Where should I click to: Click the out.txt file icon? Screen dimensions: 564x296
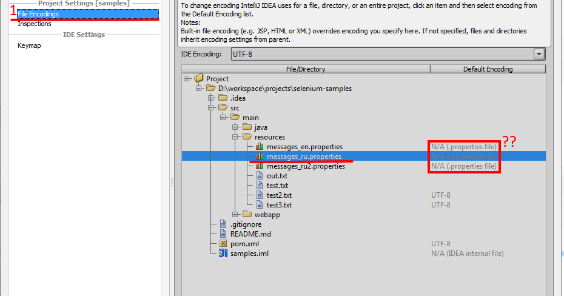click(x=260, y=175)
